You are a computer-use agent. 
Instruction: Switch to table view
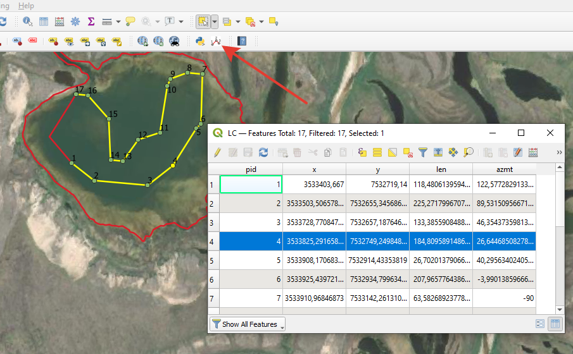(555, 324)
